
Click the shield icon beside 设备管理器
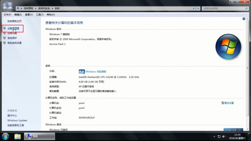(x=4, y=28)
